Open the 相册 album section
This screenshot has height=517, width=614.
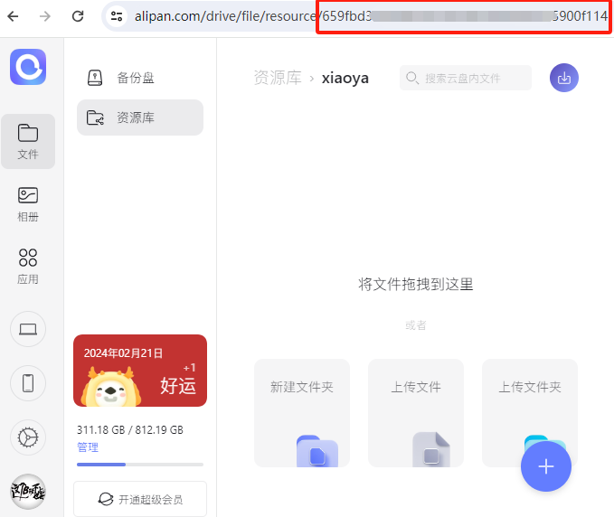click(28, 203)
